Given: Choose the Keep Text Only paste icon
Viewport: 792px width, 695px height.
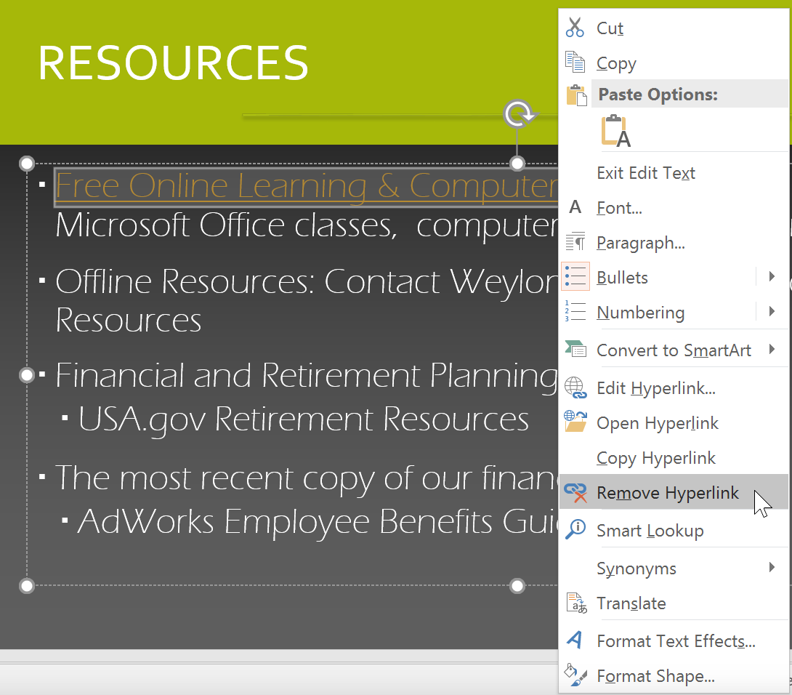Looking at the screenshot, I should (615, 132).
